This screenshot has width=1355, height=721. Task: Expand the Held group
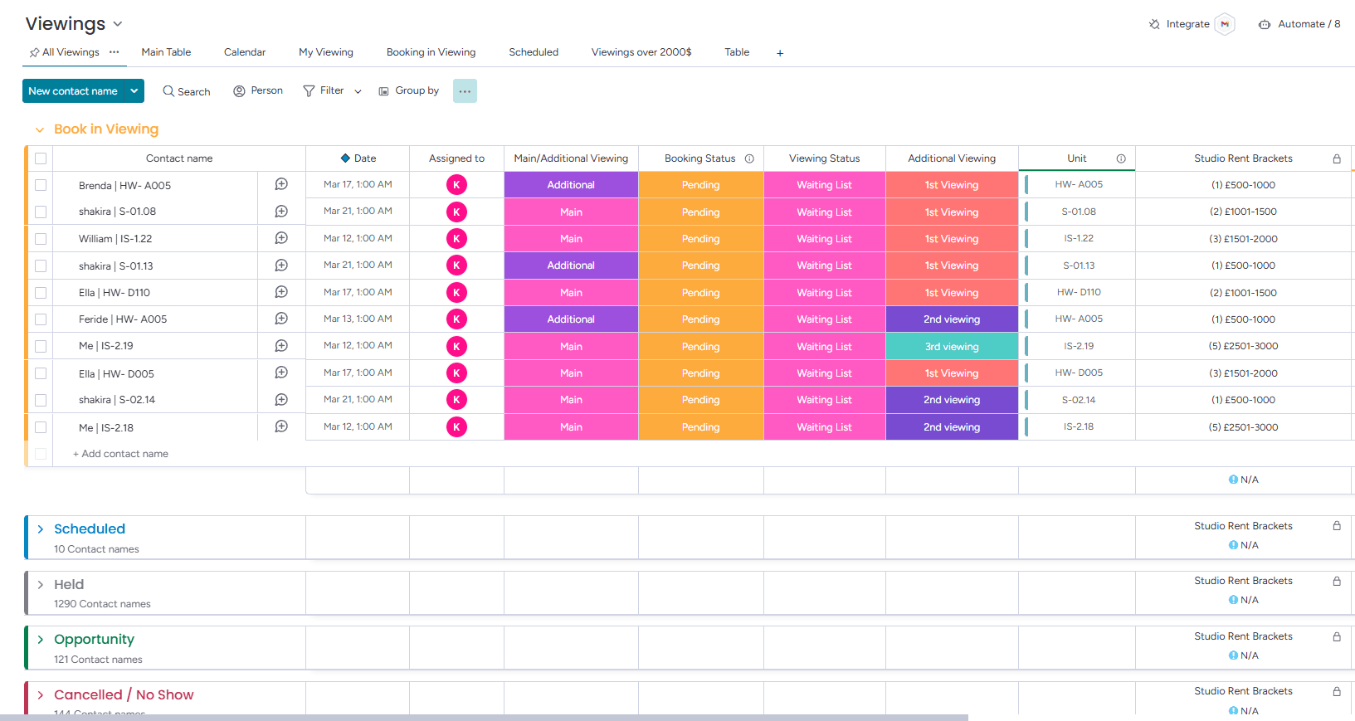(x=40, y=585)
